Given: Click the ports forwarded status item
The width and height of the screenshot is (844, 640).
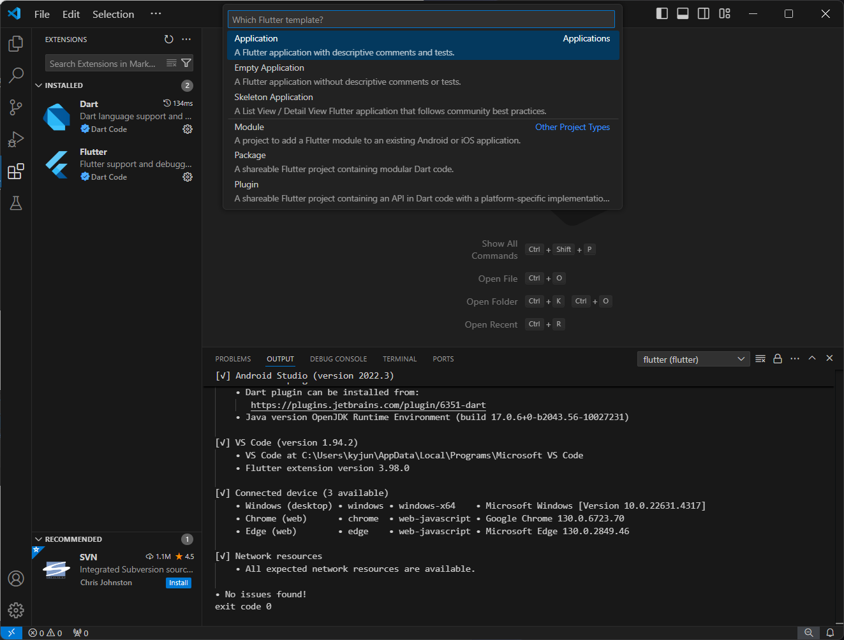Looking at the screenshot, I should click(x=81, y=633).
